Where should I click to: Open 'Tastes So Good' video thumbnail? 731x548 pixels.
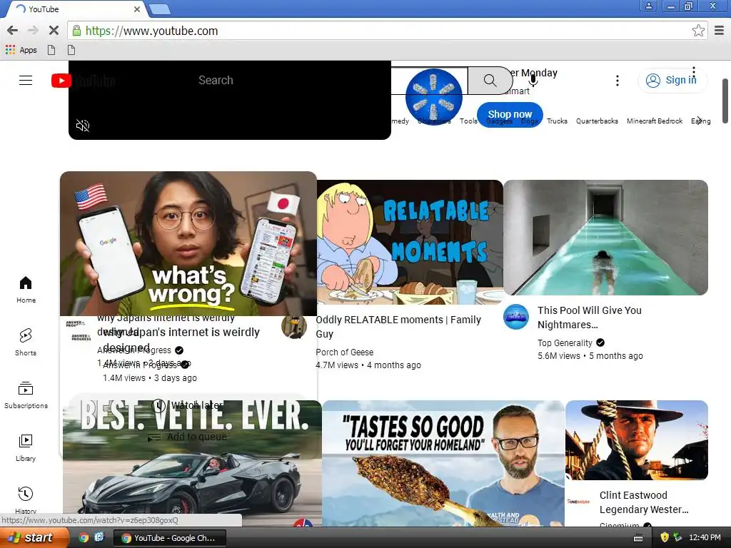point(443,463)
